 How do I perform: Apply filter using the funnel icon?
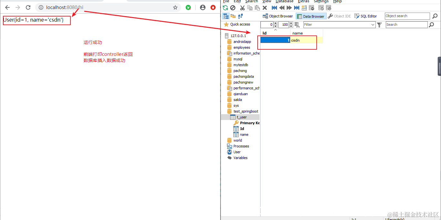pyautogui.click(x=379, y=25)
